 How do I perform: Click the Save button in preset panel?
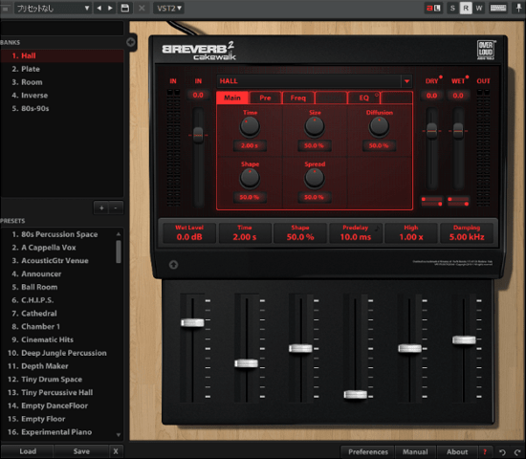tap(81, 451)
